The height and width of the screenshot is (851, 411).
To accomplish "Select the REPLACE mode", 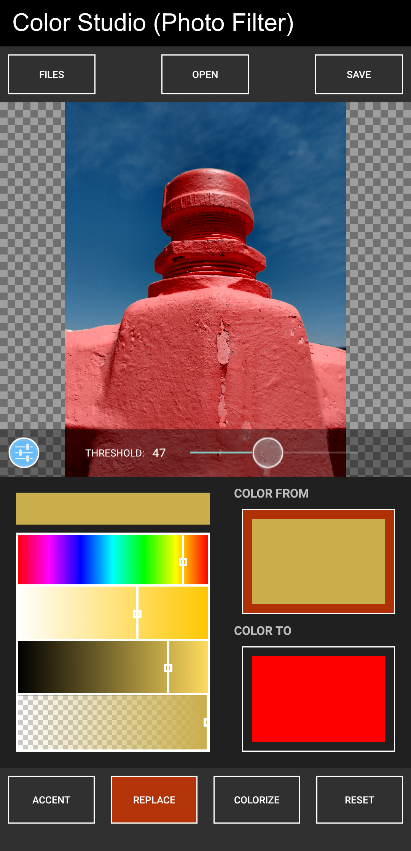I will [154, 800].
